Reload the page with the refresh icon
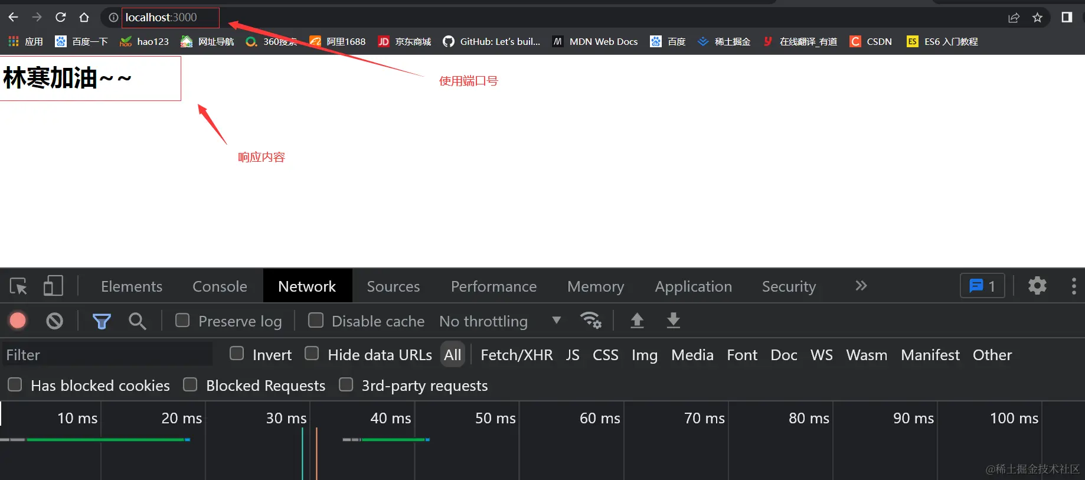 pyautogui.click(x=60, y=17)
